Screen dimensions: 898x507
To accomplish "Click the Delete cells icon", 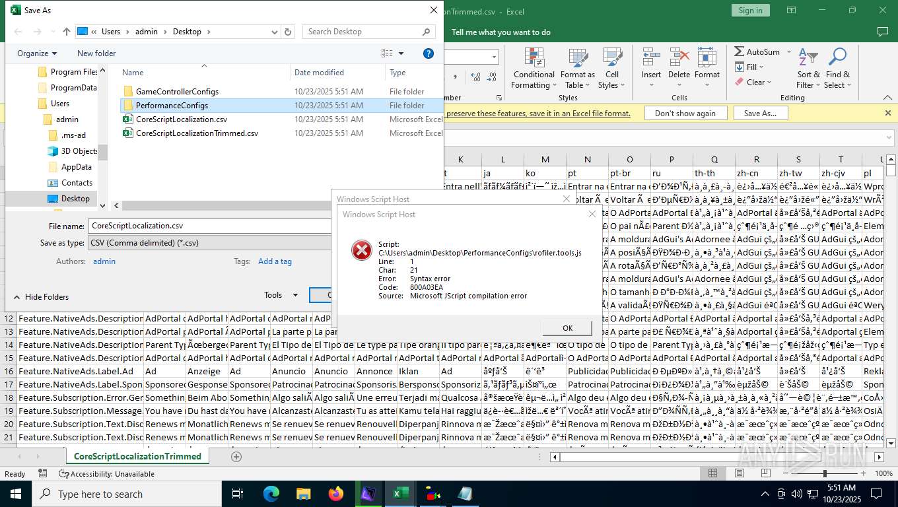I will [679, 57].
